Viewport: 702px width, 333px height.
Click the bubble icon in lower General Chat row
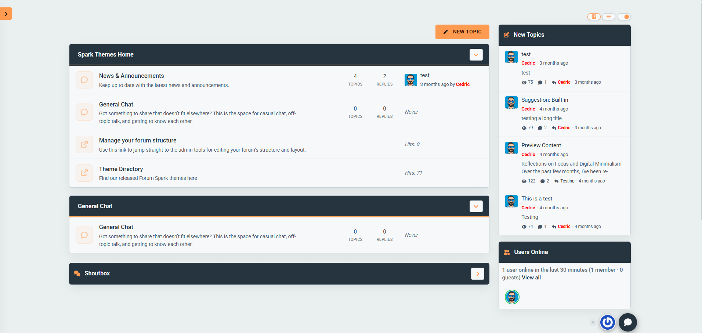84,235
